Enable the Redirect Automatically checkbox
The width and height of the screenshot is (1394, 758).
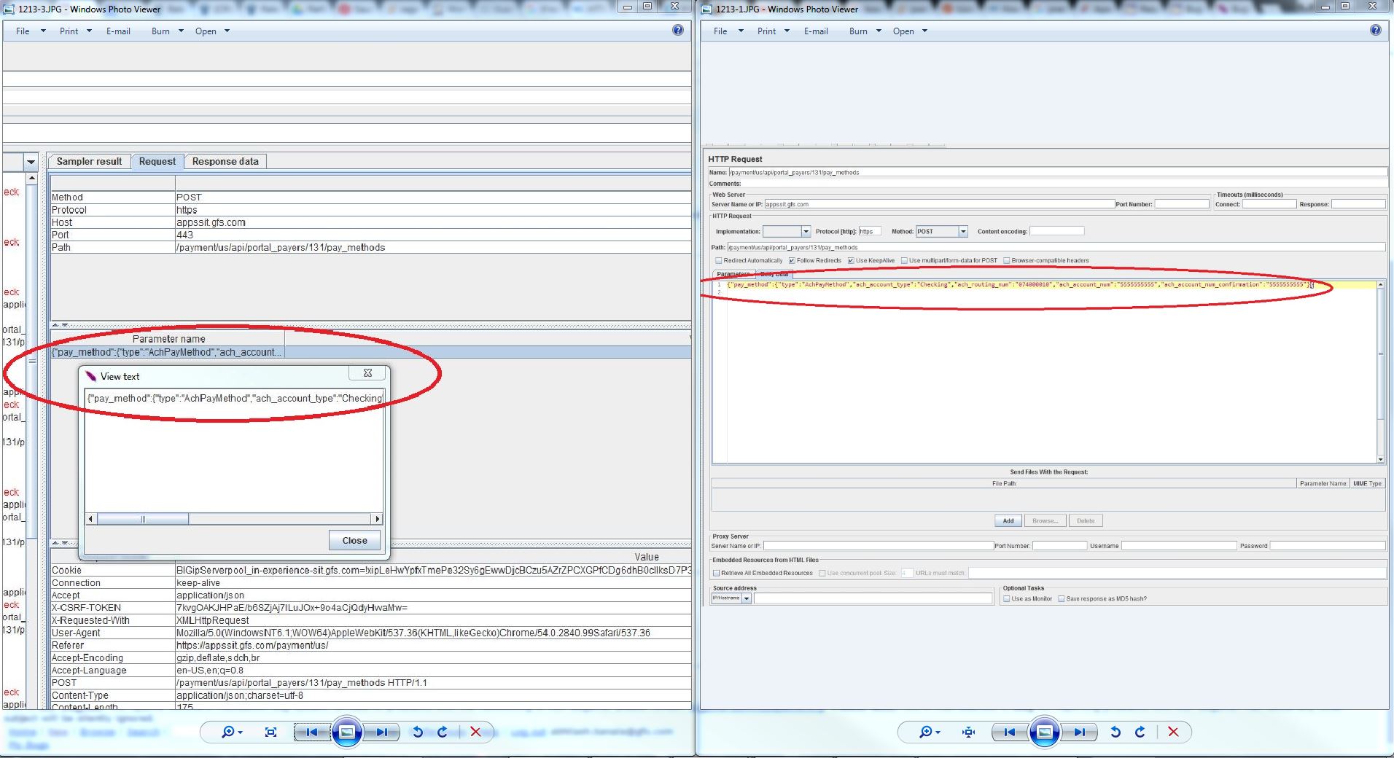(x=719, y=261)
